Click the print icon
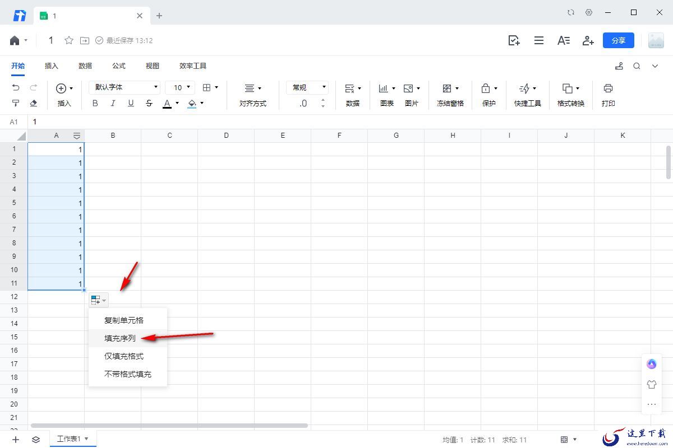 click(608, 88)
